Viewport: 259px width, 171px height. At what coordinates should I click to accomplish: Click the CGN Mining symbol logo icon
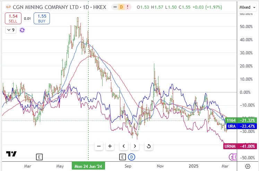[8, 7]
